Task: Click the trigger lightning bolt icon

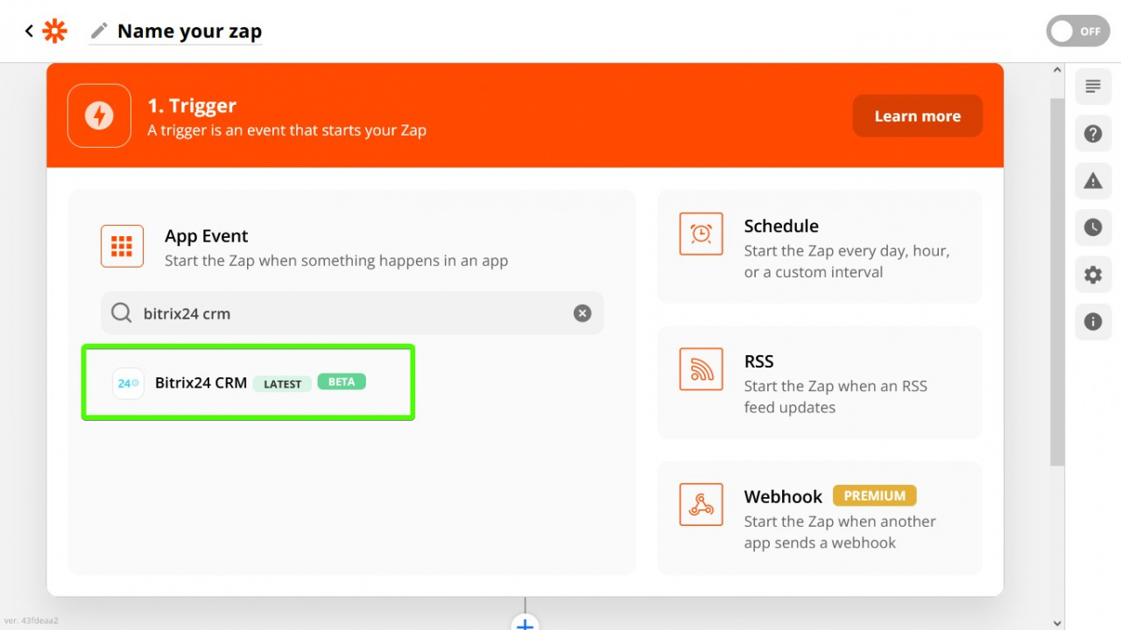Action: coord(99,115)
